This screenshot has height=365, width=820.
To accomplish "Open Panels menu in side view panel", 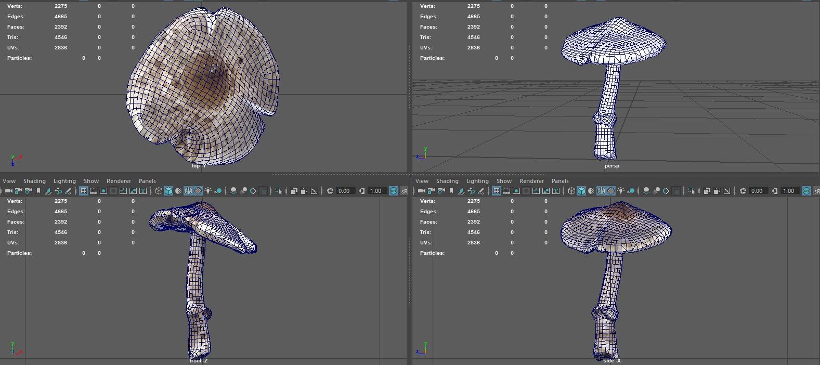I will 560,181.
